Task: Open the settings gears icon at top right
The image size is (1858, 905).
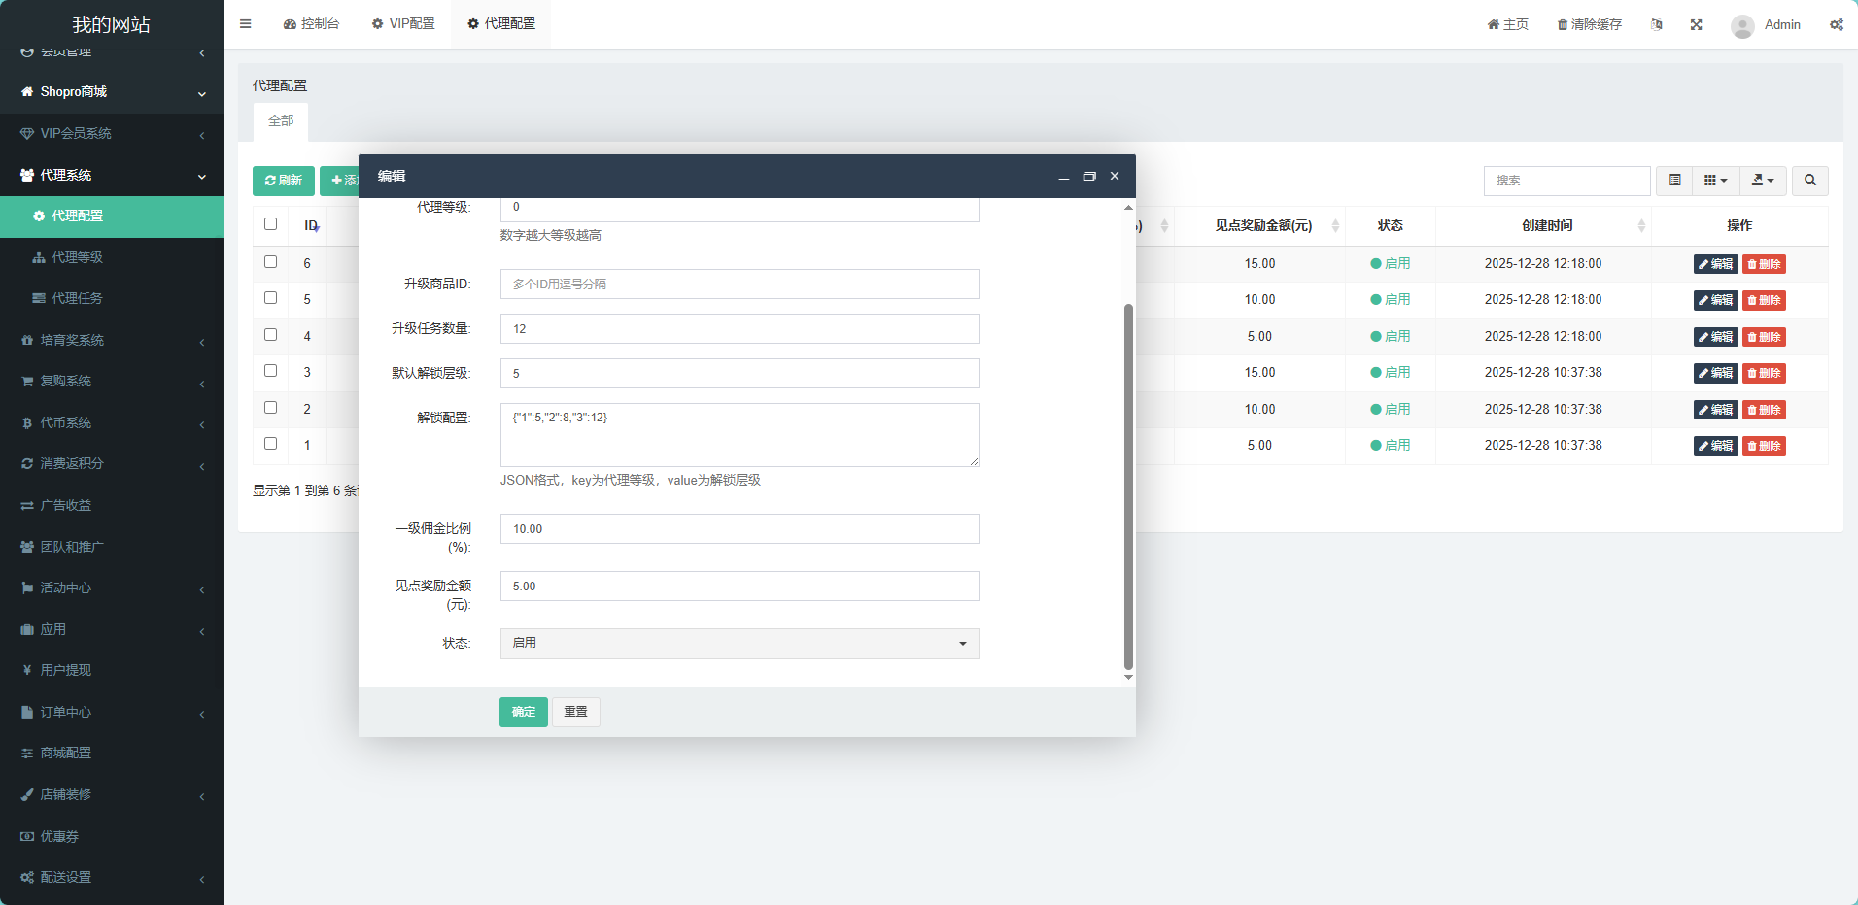Action: (1836, 24)
